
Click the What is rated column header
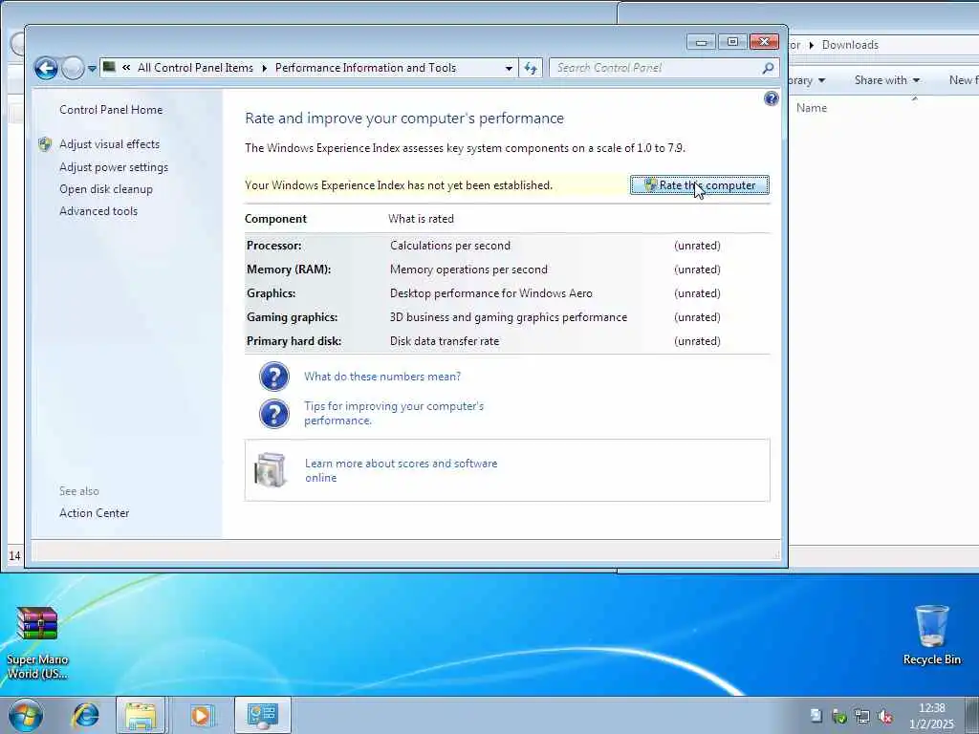pos(421,219)
